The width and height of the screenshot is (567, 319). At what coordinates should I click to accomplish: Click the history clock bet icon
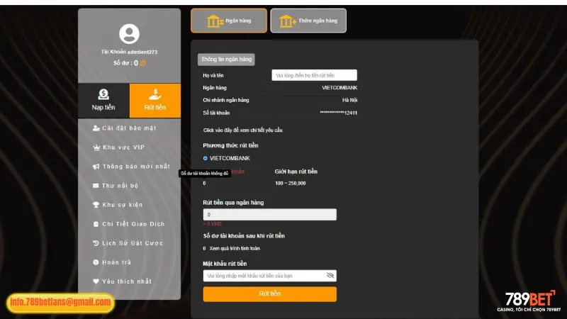pyautogui.click(x=96, y=243)
